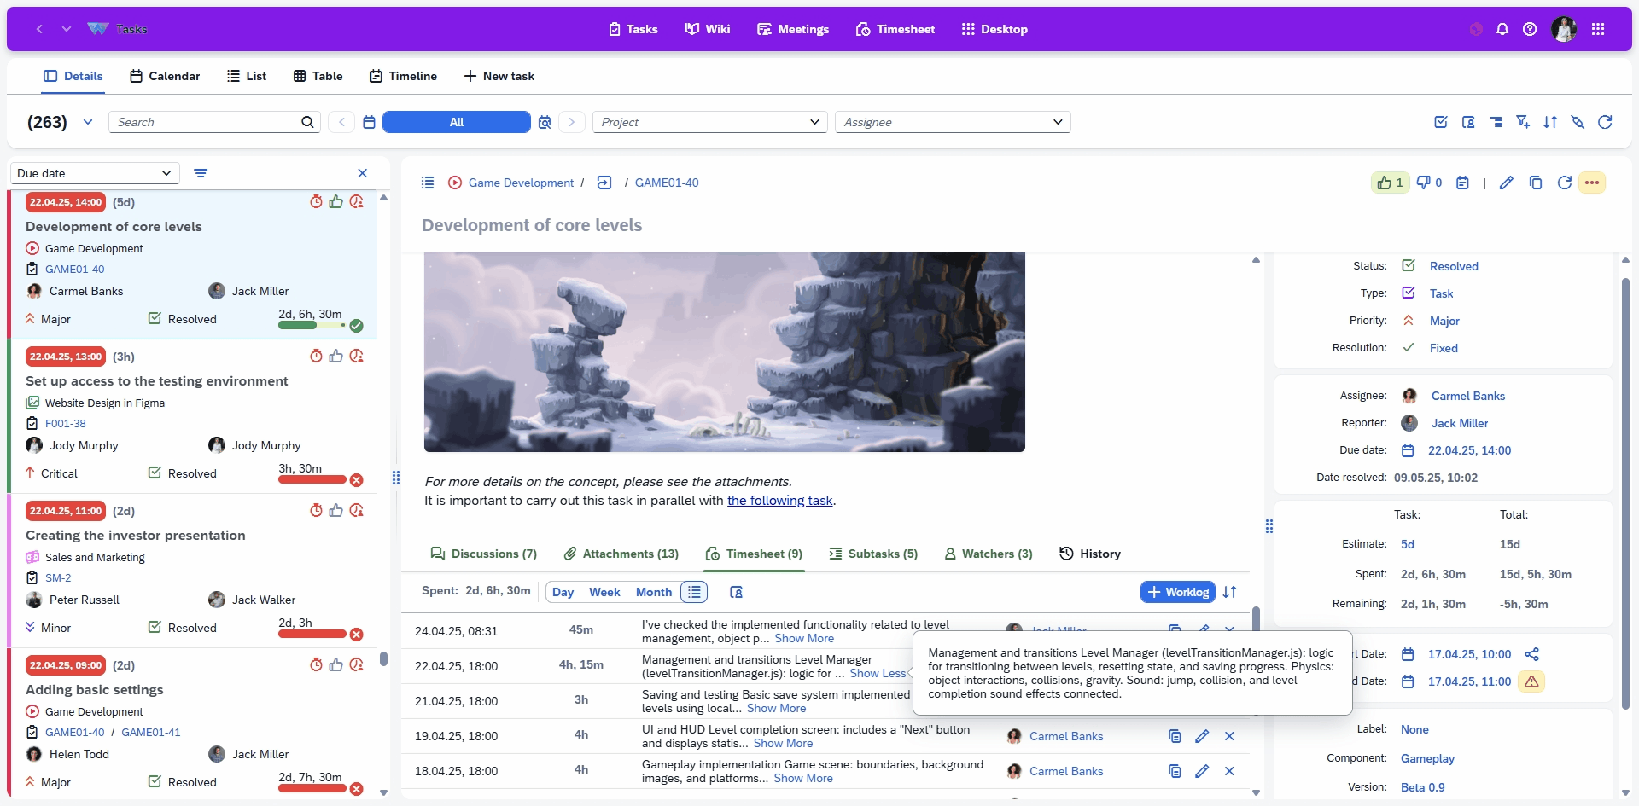
Task: Expand the Due date sort dropdown
Action: (x=95, y=173)
